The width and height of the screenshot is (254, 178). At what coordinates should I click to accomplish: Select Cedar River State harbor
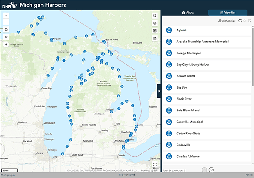tap(207, 133)
